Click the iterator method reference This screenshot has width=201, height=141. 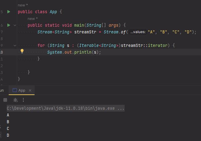158,45
